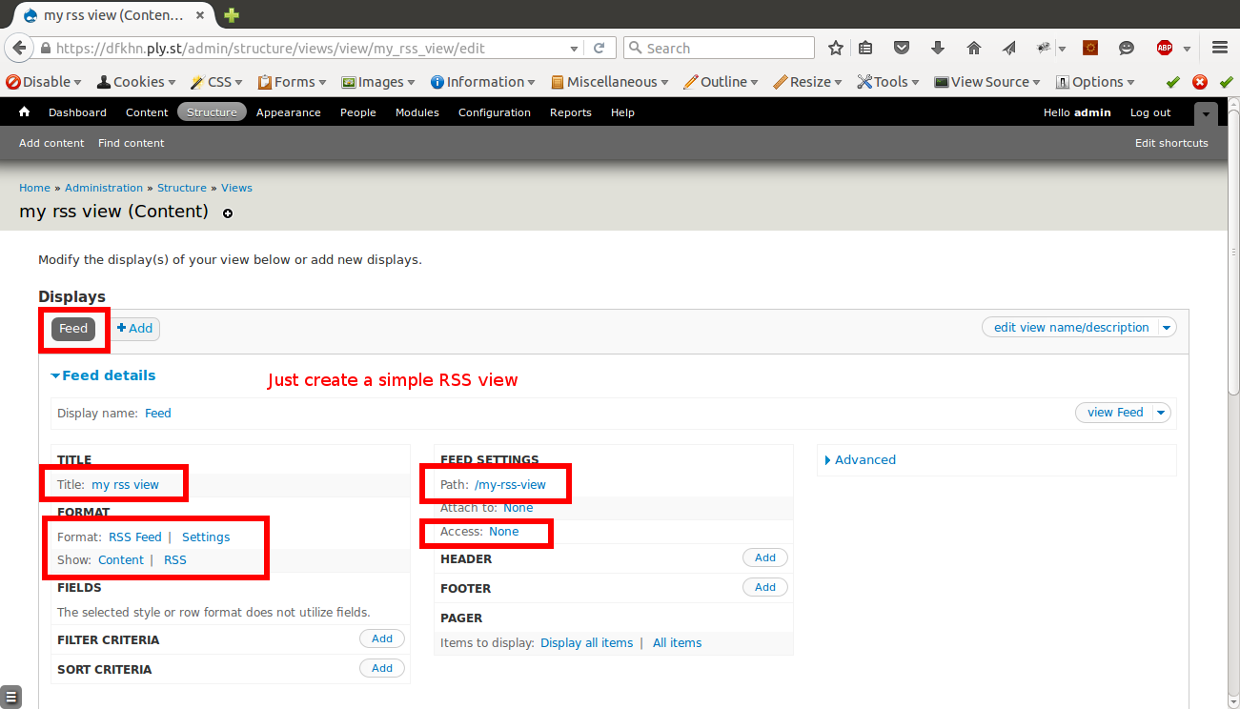Reload the page with the refresh icon
This screenshot has width=1240, height=709.
point(600,48)
